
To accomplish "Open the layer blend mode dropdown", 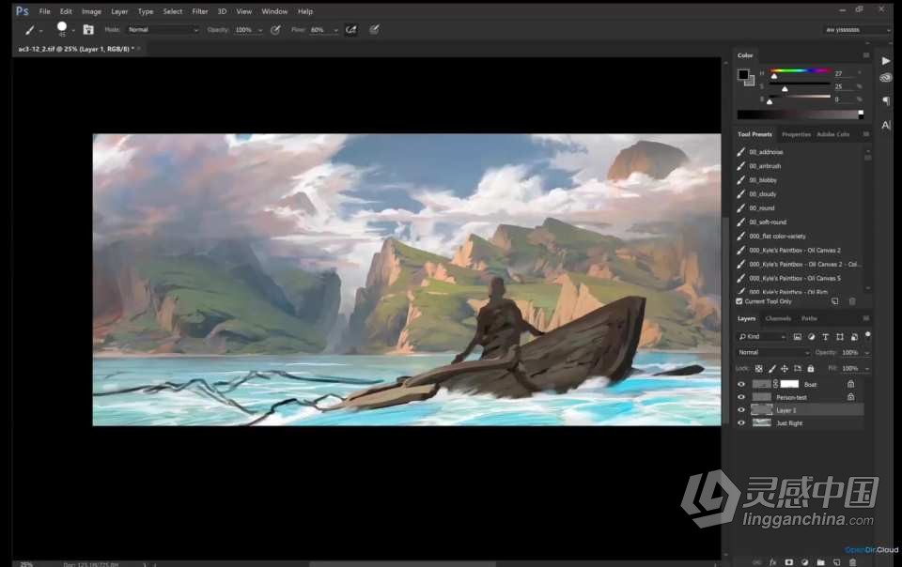I will (773, 352).
